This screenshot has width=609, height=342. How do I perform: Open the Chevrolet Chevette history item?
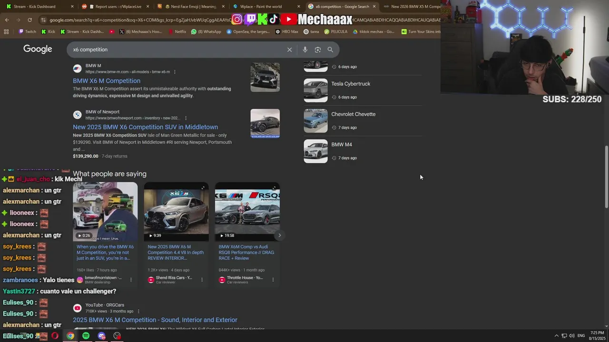363,121
